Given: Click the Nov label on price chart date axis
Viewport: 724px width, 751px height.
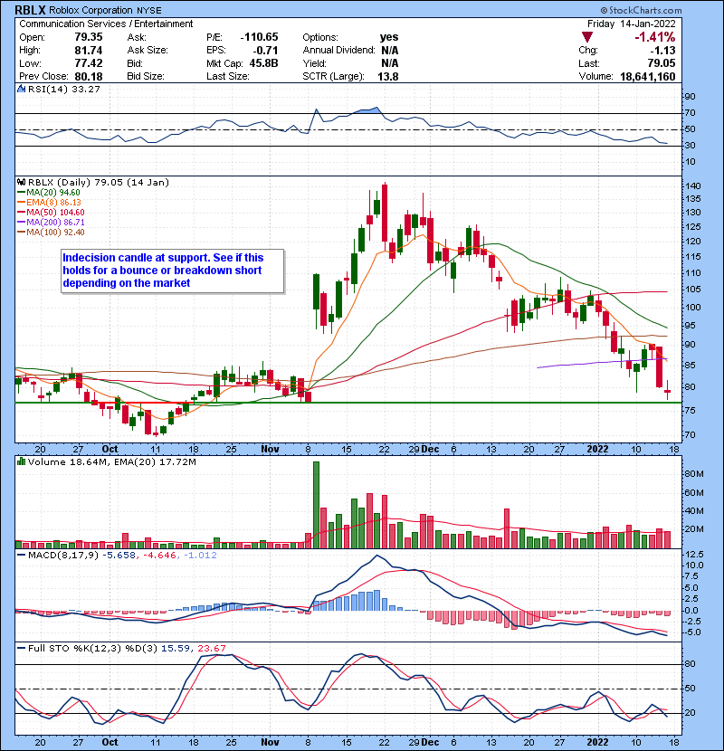Looking at the screenshot, I should pyautogui.click(x=270, y=449).
